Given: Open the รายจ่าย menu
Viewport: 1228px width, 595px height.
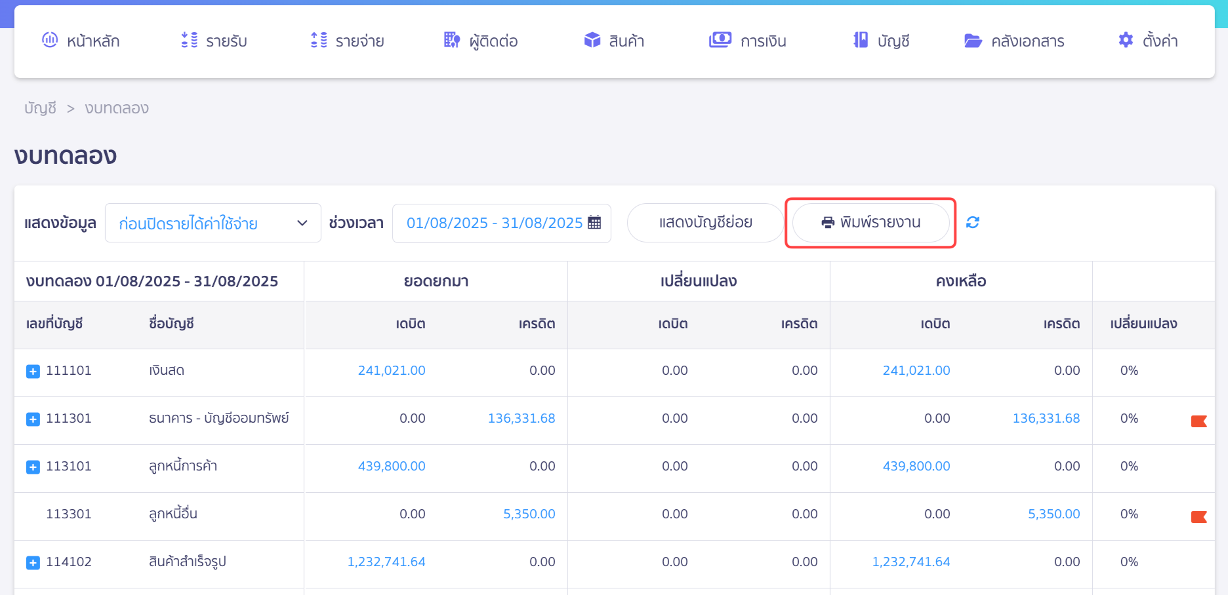Looking at the screenshot, I should [348, 41].
